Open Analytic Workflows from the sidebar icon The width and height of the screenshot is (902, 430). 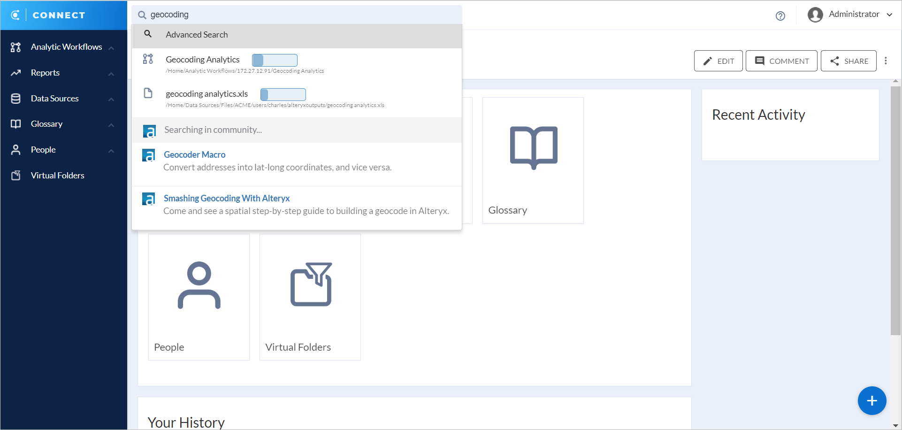point(15,47)
